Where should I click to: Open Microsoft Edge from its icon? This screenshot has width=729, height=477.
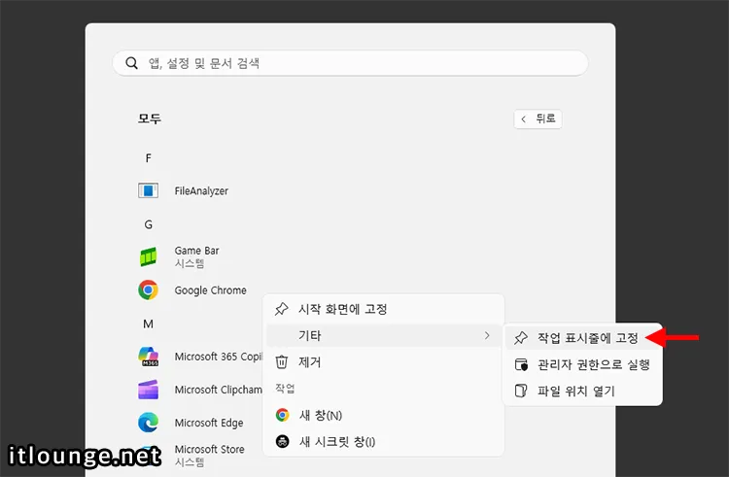point(149,423)
